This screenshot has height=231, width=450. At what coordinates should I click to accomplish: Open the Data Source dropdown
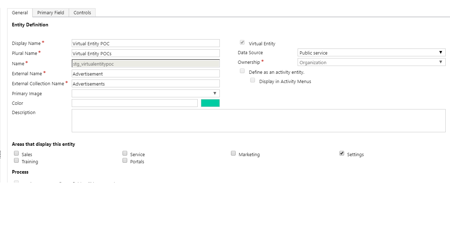pyautogui.click(x=441, y=52)
